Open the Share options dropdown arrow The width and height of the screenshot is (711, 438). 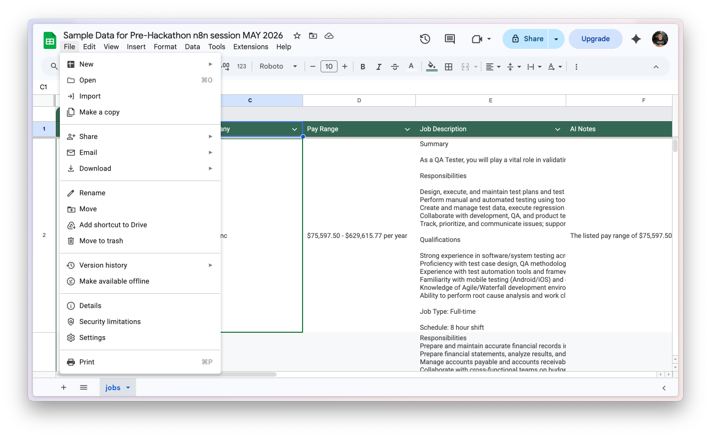point(556,39)
